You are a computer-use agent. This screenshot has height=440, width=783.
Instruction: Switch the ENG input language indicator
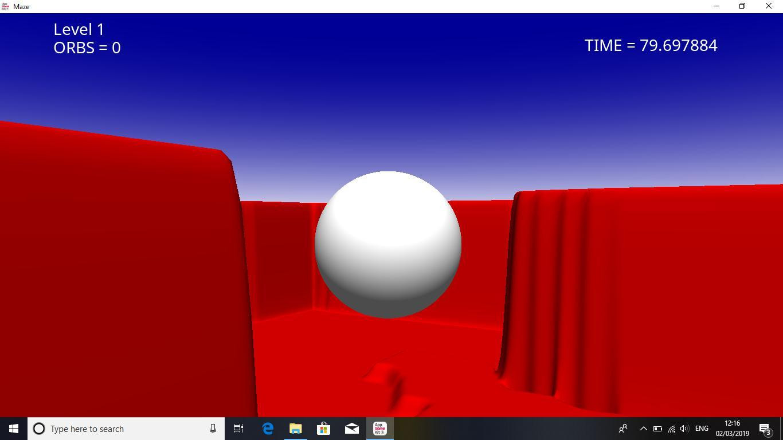[702, 429]
